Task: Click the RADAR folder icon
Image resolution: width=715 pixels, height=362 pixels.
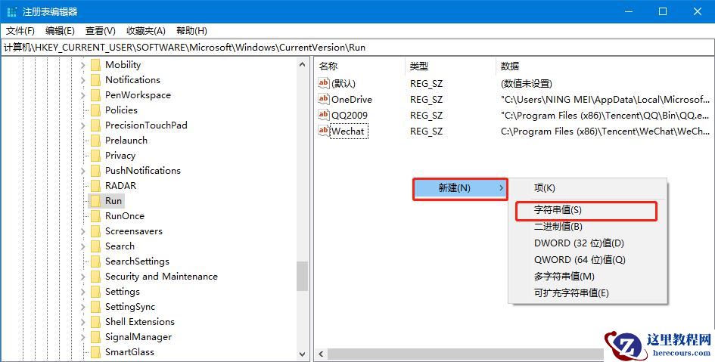Action: point(95,186)
